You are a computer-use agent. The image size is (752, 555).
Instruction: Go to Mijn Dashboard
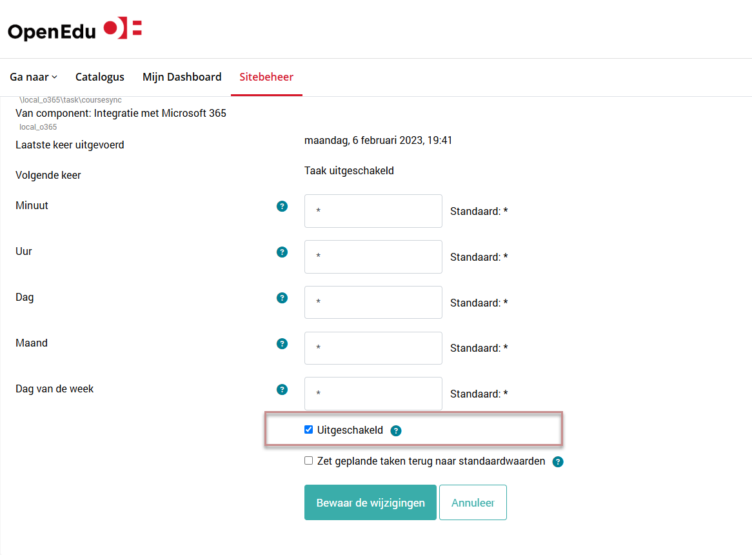[x=182, y=77]
